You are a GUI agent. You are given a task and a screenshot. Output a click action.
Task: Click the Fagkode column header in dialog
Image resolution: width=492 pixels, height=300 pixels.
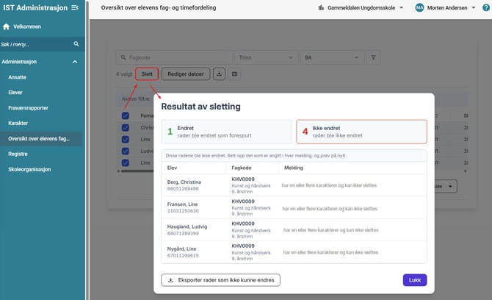pyautogui.click(x=242, y=168)
